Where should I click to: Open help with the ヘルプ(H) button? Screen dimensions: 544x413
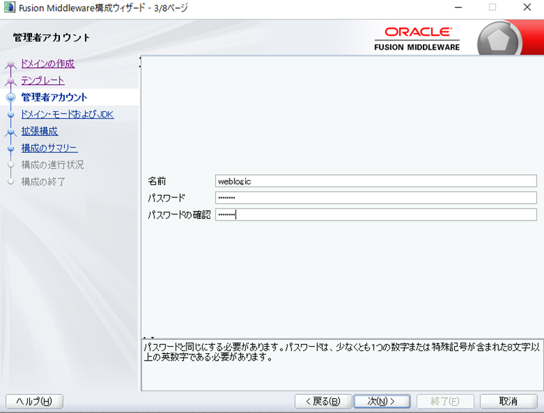coord(34,401)
